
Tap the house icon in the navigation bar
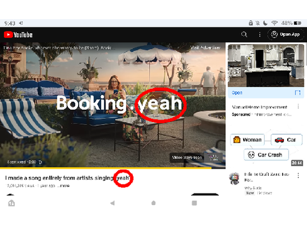point(12,203)
